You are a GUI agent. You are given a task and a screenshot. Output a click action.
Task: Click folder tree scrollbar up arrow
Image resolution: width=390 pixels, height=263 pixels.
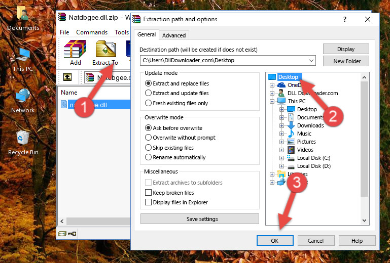point(364,77)
